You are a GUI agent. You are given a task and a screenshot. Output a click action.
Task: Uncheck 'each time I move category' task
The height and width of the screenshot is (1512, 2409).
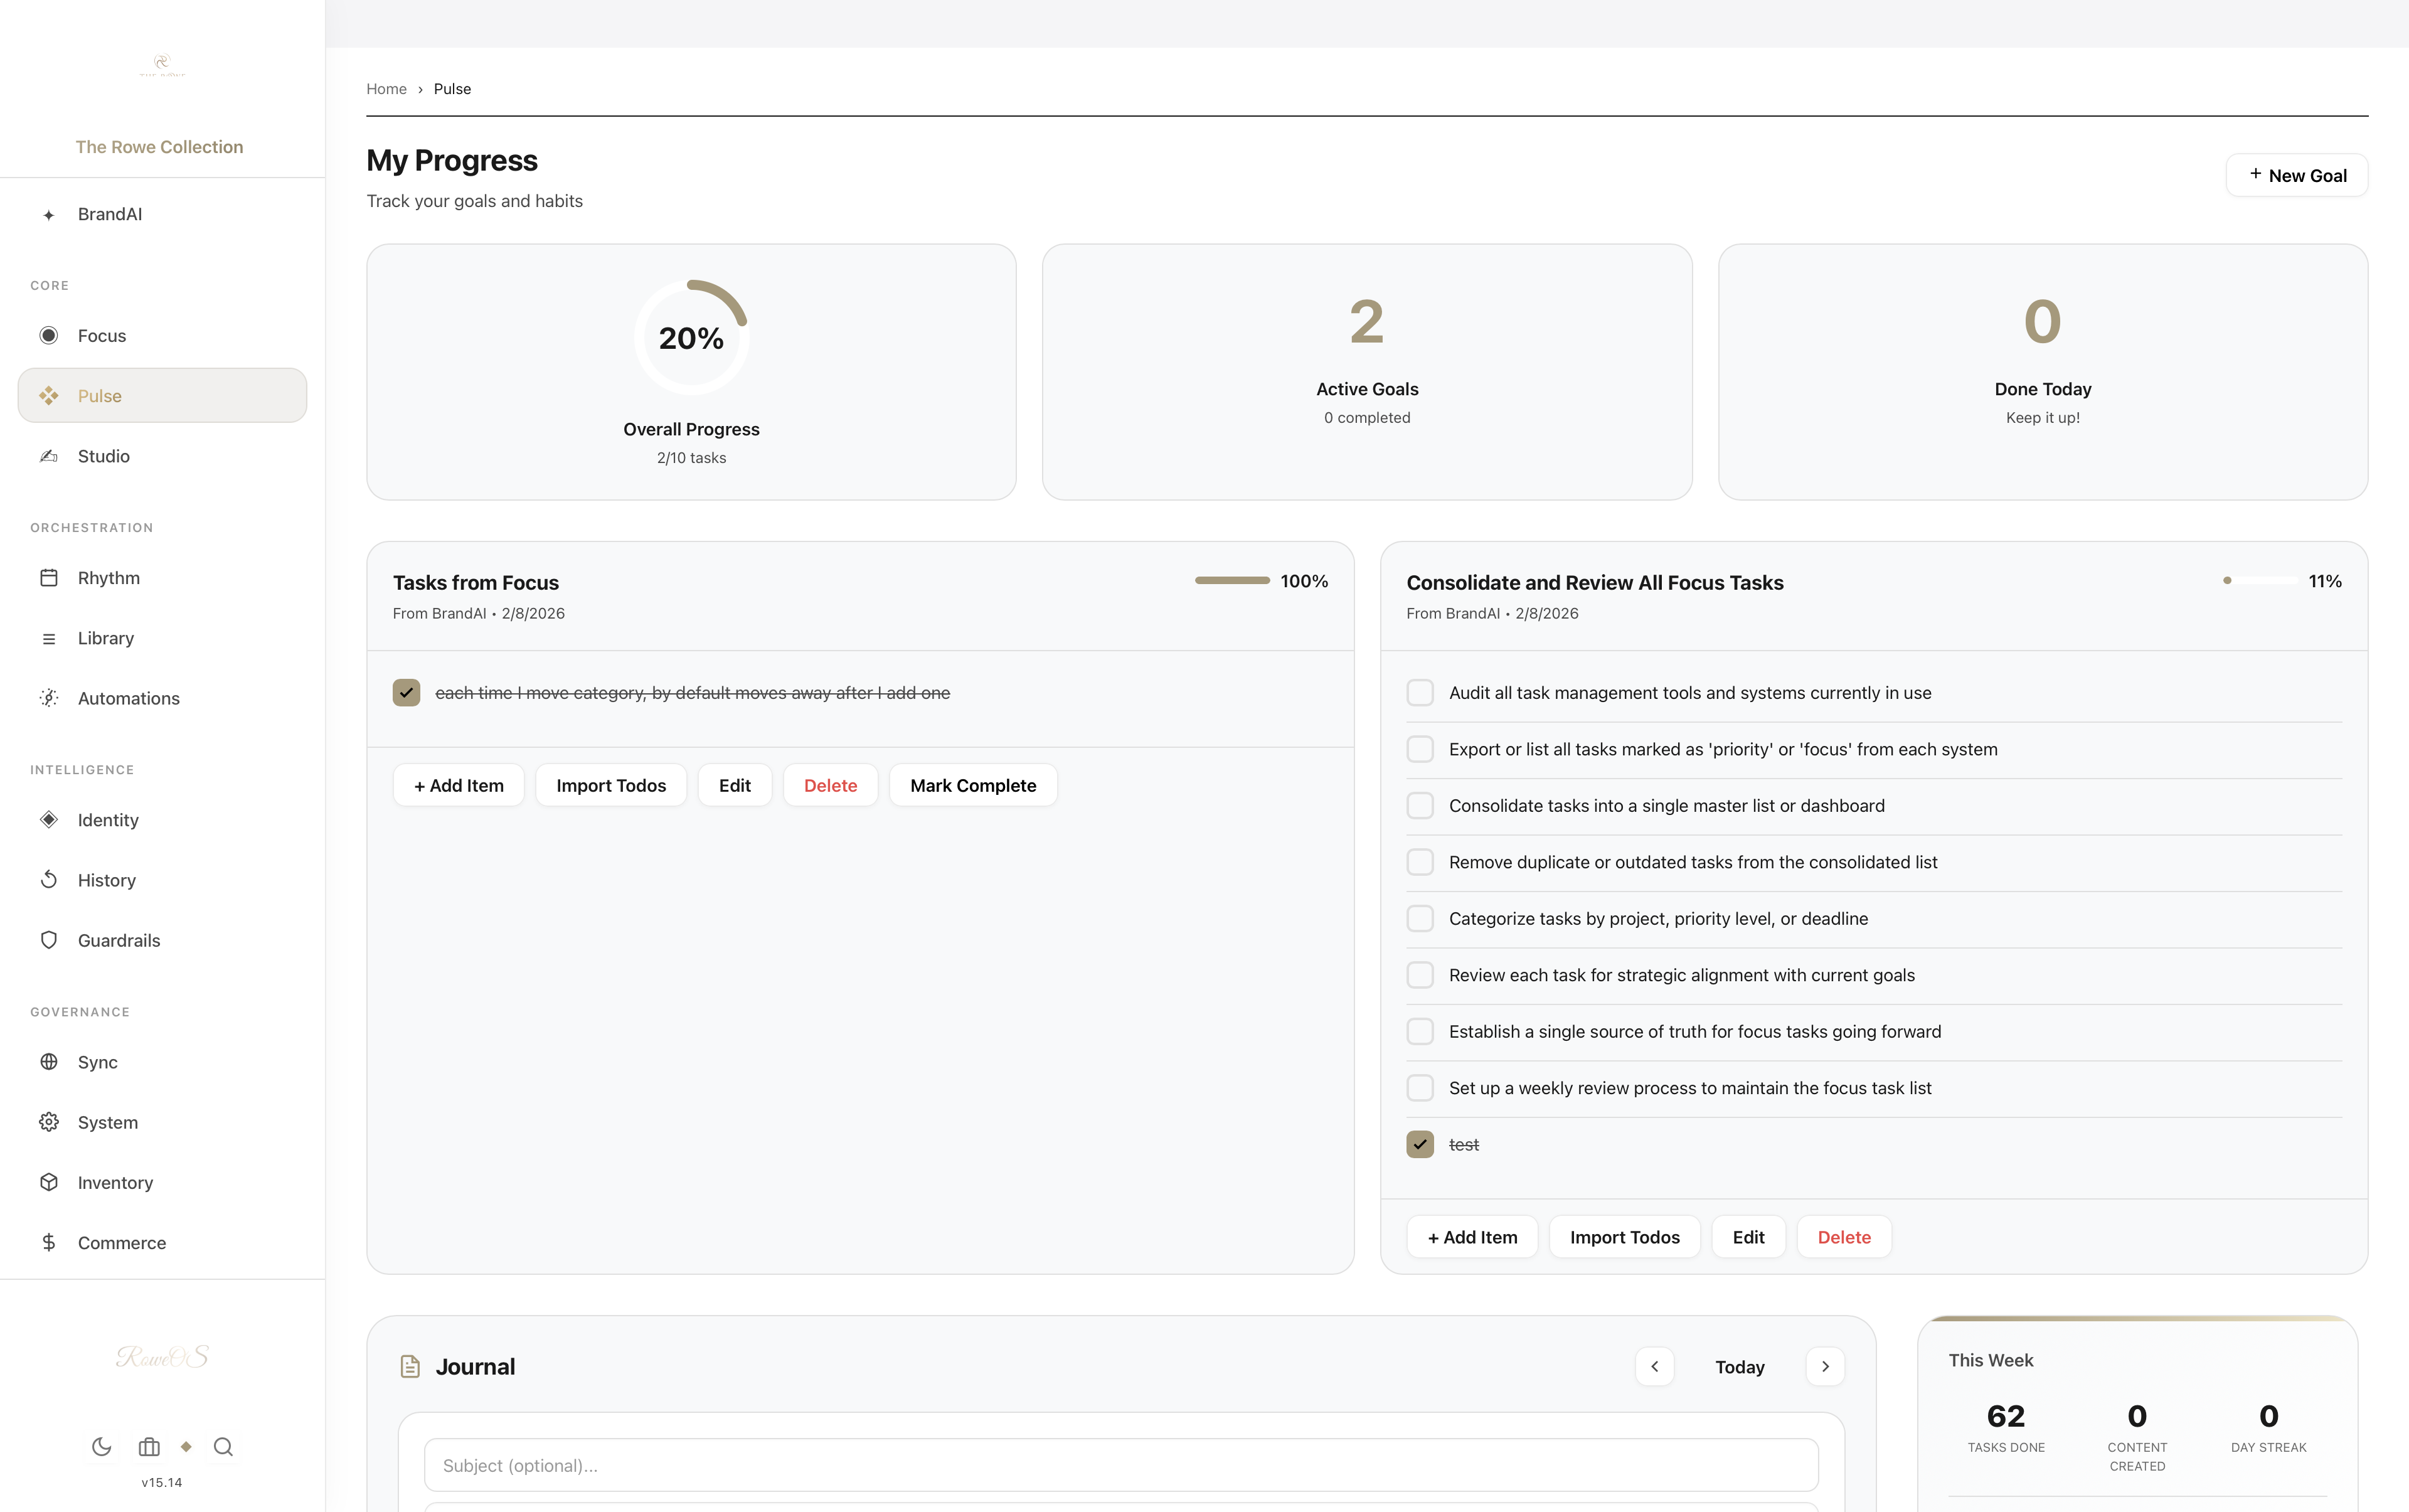click(x=406, y=692)
